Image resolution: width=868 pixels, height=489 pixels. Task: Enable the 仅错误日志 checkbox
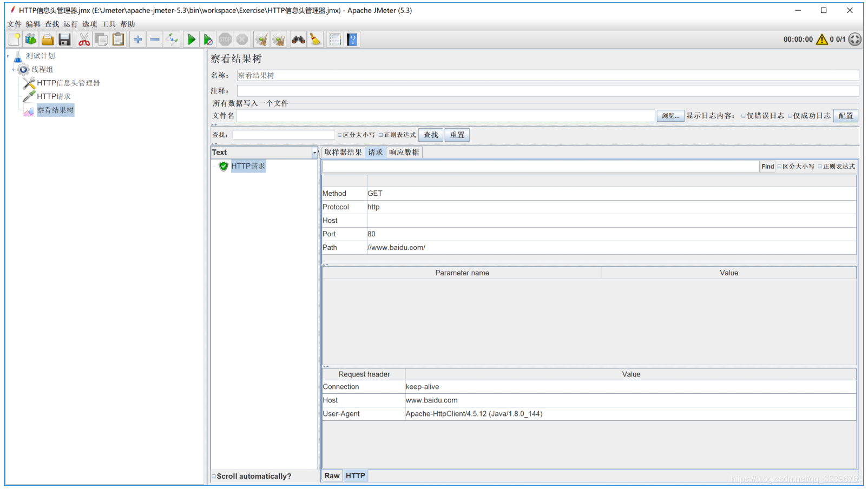[x=744, y=116]
